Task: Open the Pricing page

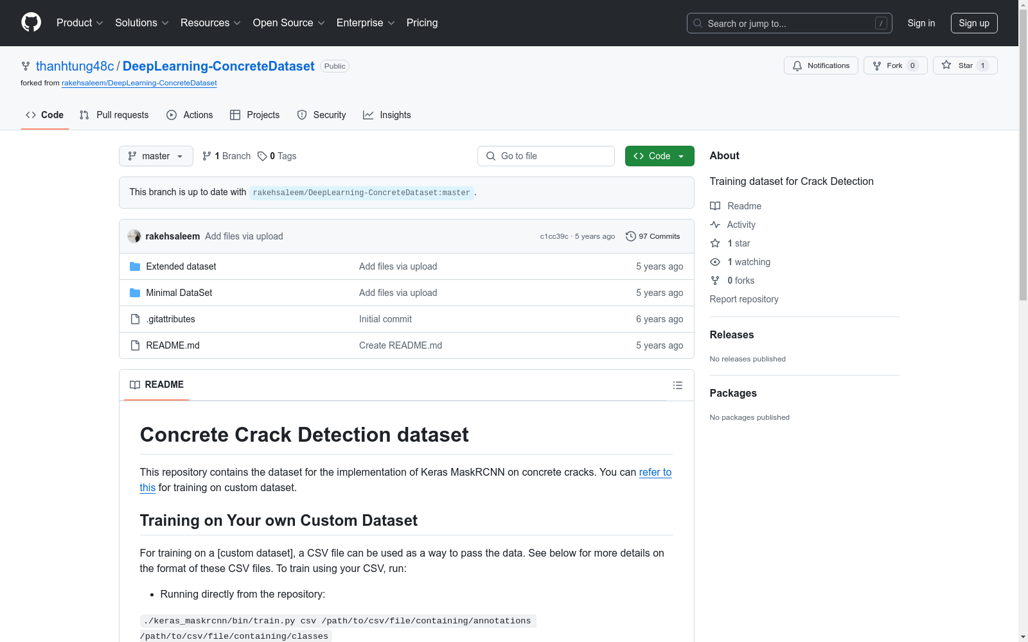Action: 422,22
